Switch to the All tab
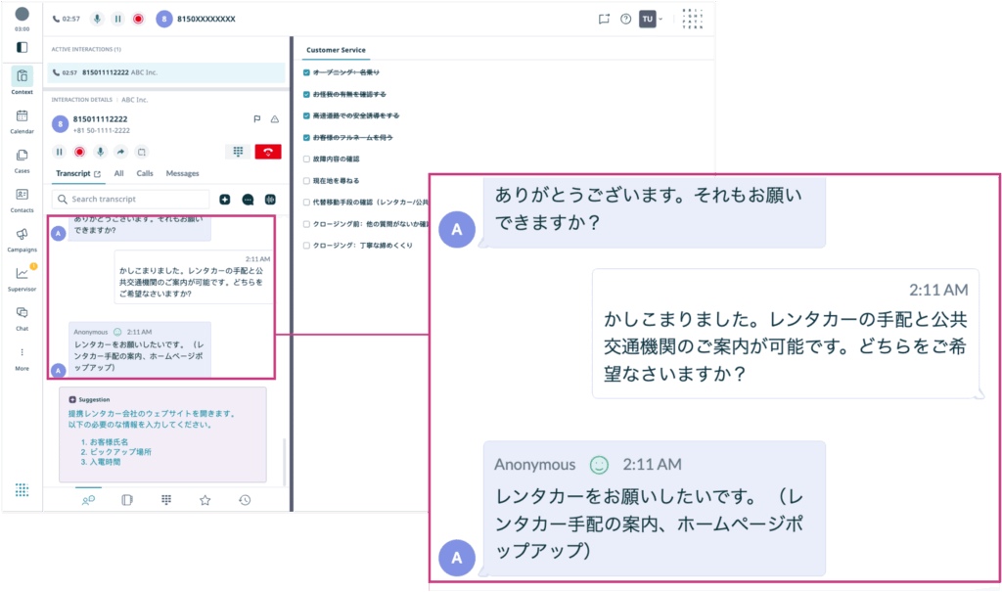 [x=118, y=173]
